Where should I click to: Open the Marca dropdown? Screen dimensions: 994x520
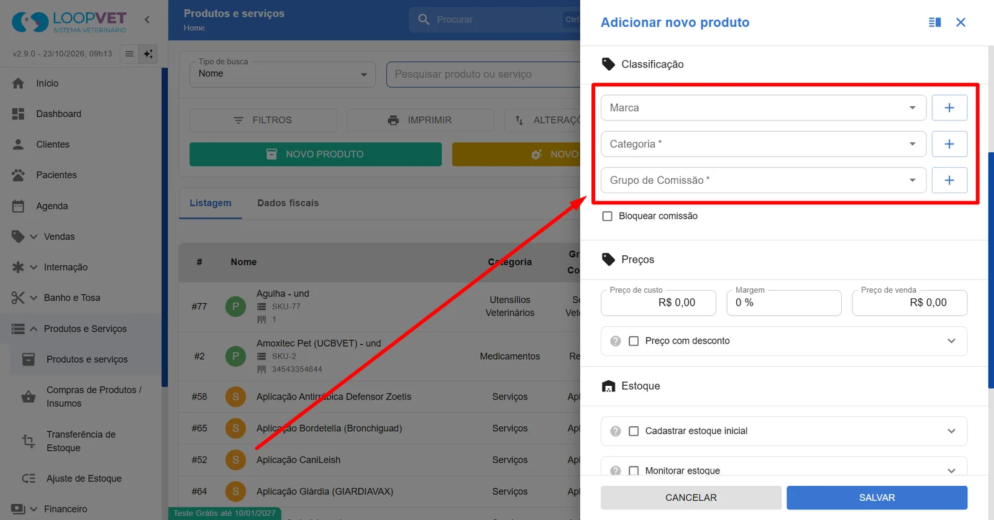764,107
